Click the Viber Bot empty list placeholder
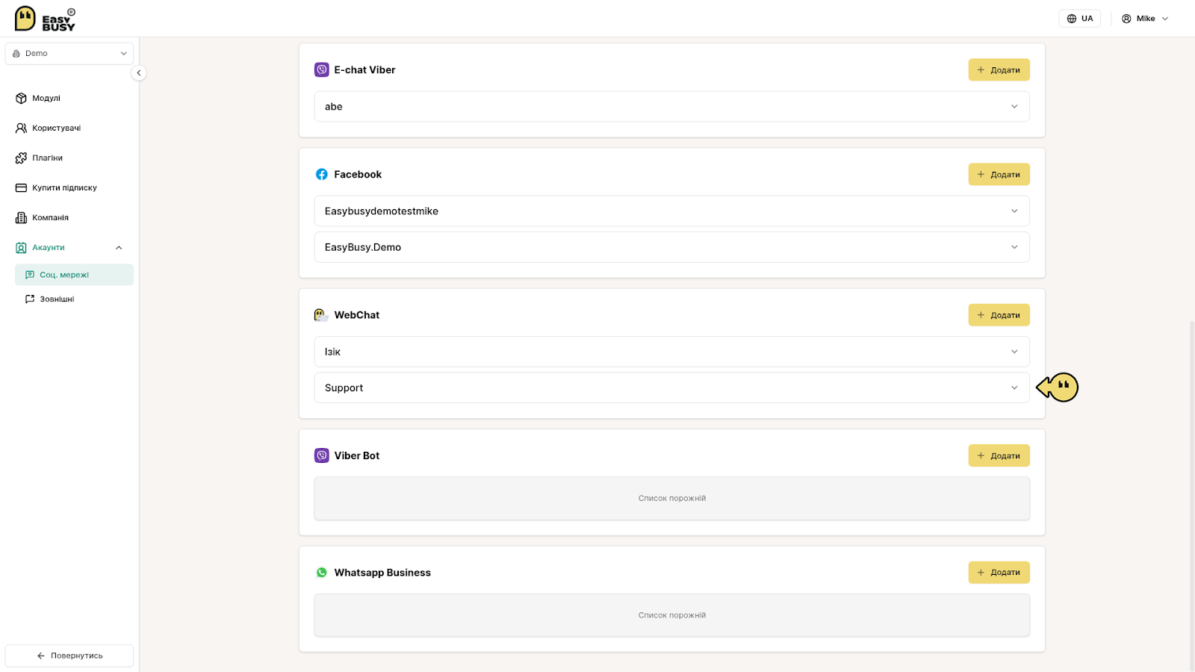This screenshot has width=1195, height=672. pos(671,498)
